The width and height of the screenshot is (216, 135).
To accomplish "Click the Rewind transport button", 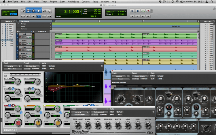I will 137,16.
